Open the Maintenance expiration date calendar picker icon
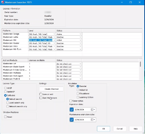145x134 pixels. tap(93, 120)
